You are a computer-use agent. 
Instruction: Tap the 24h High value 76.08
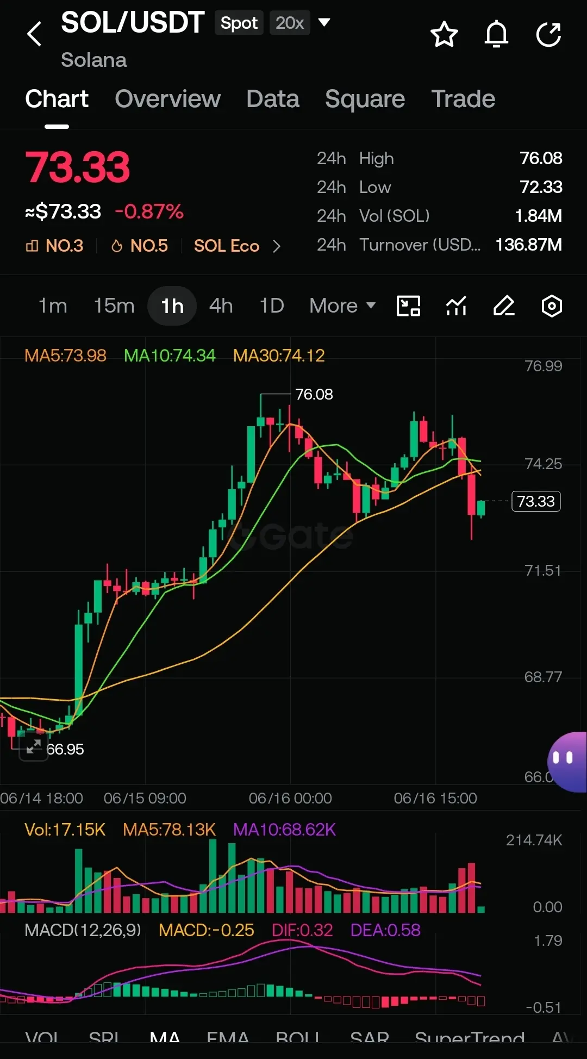point(541,158)
